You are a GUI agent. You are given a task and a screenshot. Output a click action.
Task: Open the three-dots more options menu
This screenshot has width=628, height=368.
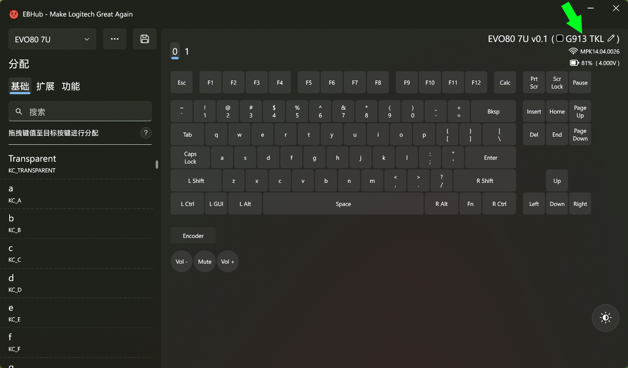[x=115, y=39]
